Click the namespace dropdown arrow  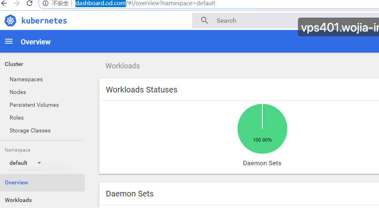(39, 163)
